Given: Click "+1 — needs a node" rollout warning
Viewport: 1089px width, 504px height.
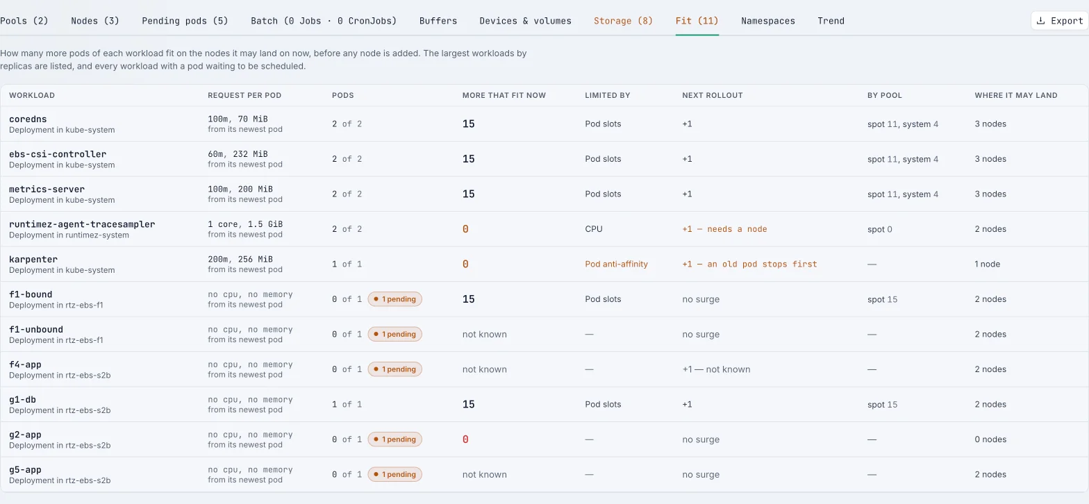Looking at the screenshot, I should 724,229.
